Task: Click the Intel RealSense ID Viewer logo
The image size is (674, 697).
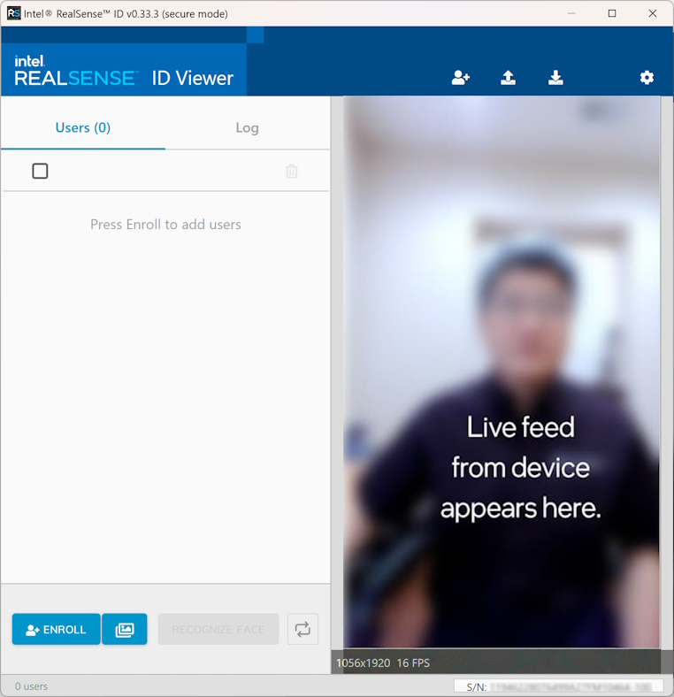Action: pos(124,71)
